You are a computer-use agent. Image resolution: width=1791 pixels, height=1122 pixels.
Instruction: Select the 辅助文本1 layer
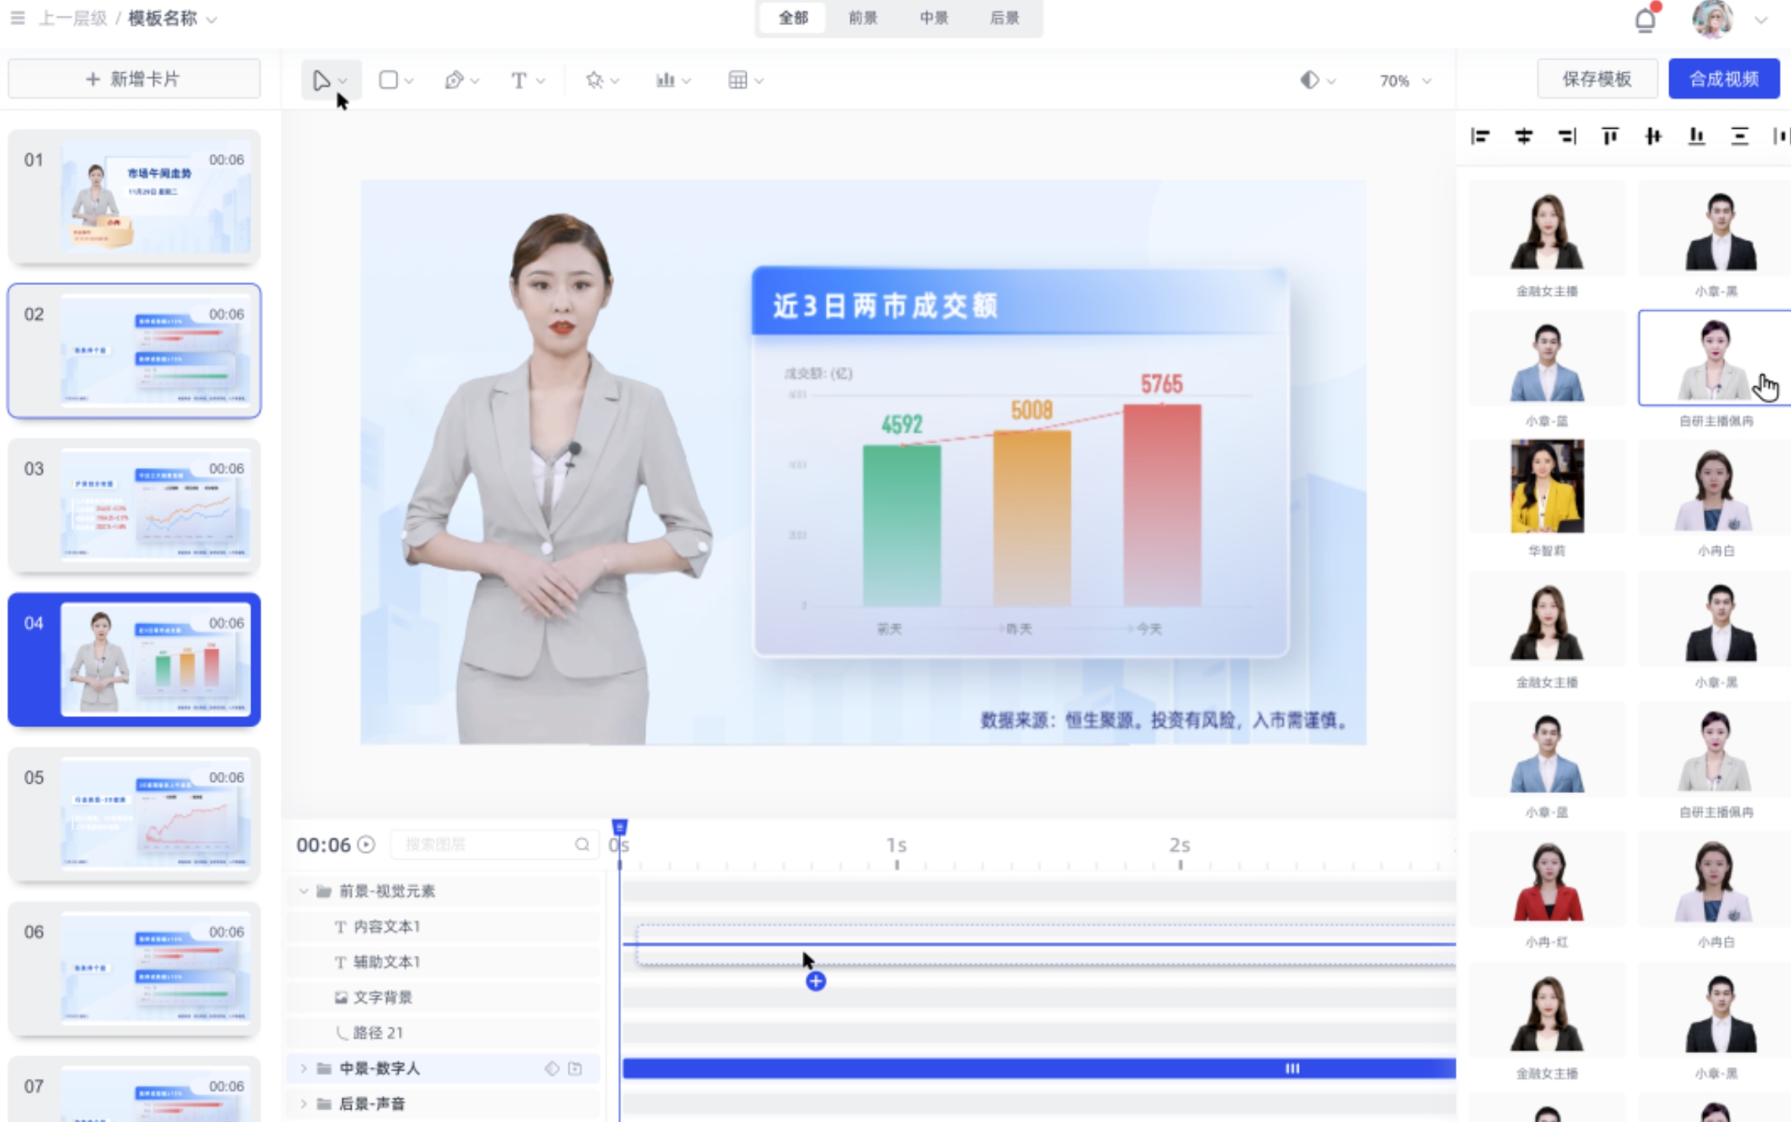(444, 963)
